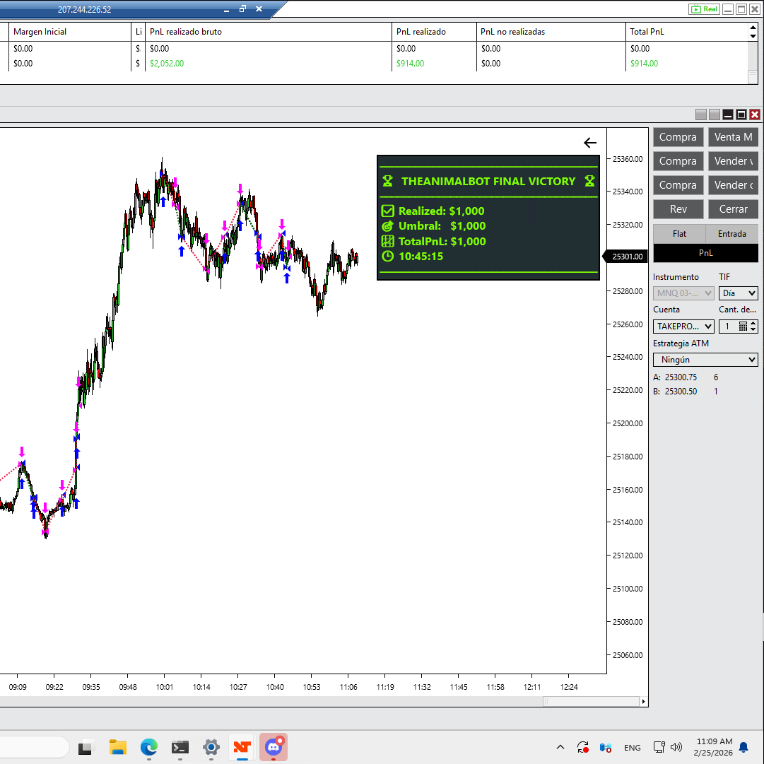Select the Entrada tab
The image size is (764, 764).
click(x=731, y=234)
